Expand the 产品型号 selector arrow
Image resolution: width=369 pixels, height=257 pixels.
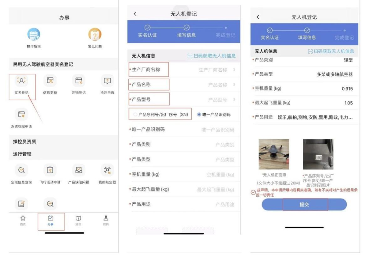[x=234, y=100]
